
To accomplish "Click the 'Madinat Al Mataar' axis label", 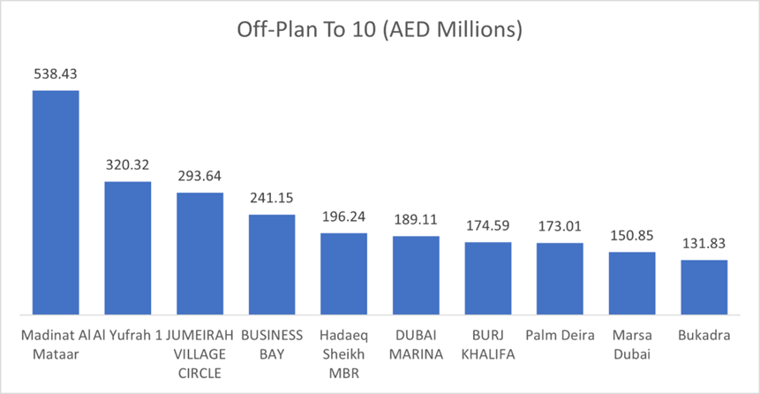I will click(x=56, y=345).
